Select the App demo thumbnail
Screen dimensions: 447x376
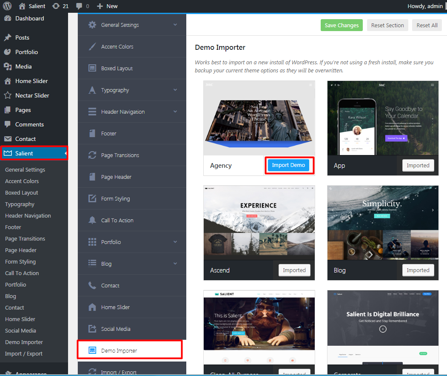click(x=383, y=118)
